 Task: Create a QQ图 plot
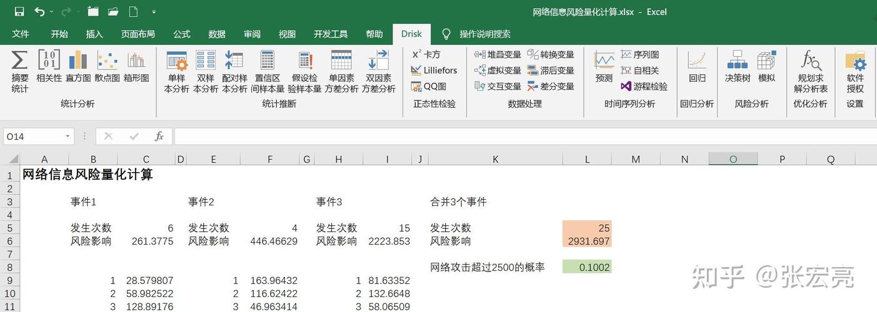(429, 86)
